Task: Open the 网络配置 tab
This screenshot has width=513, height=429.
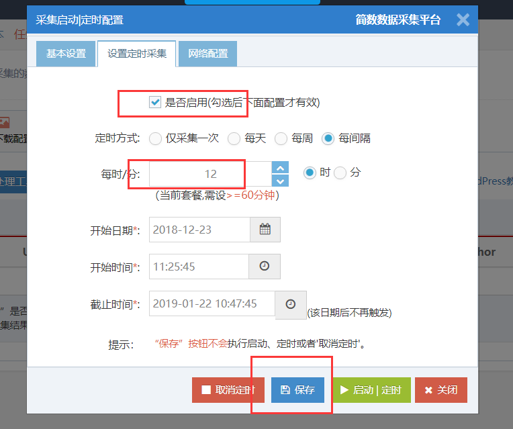Action: point(207,54)
